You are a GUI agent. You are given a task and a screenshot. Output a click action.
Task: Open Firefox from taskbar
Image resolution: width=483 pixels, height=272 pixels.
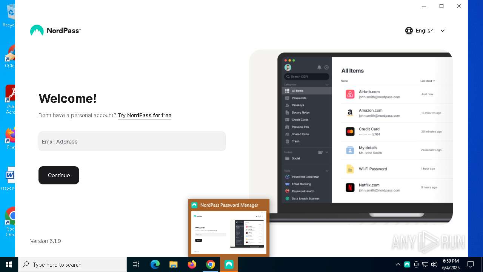coord(192,264)
